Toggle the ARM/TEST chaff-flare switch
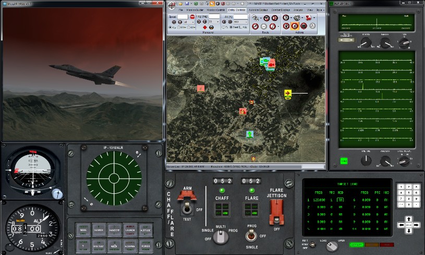The height and width of the screenshot is (255, 425). (187, 208)
